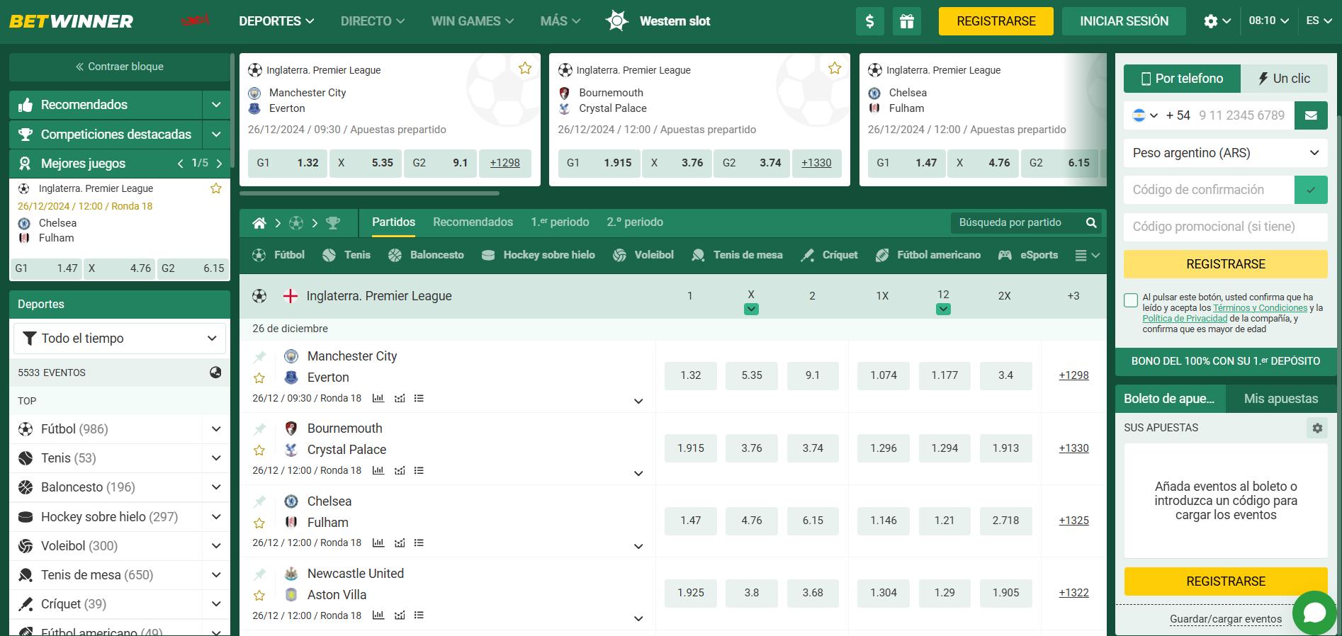Viewport: 1342px width, 636px height.
Task: Open list icon for Chelsea vs Fulham row
Action: click(x=419, y=543)
